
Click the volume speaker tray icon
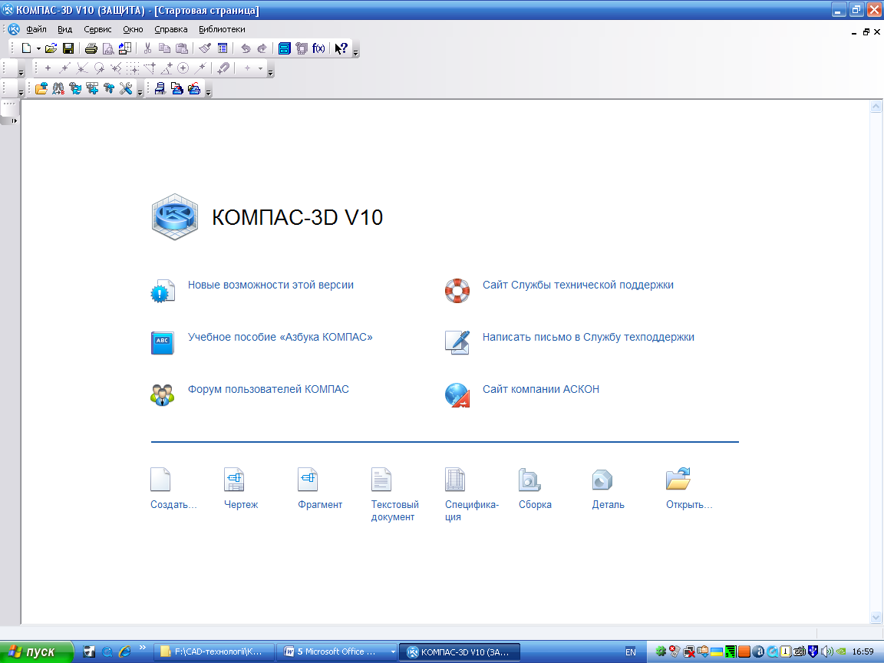pos(827,651)
